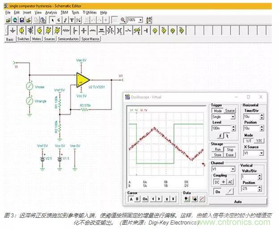Image resolution: width=279 pixels, height=229 pixels.
Task: Open the zoom percentage 100% dropdown
Action: tap(140, 20)
